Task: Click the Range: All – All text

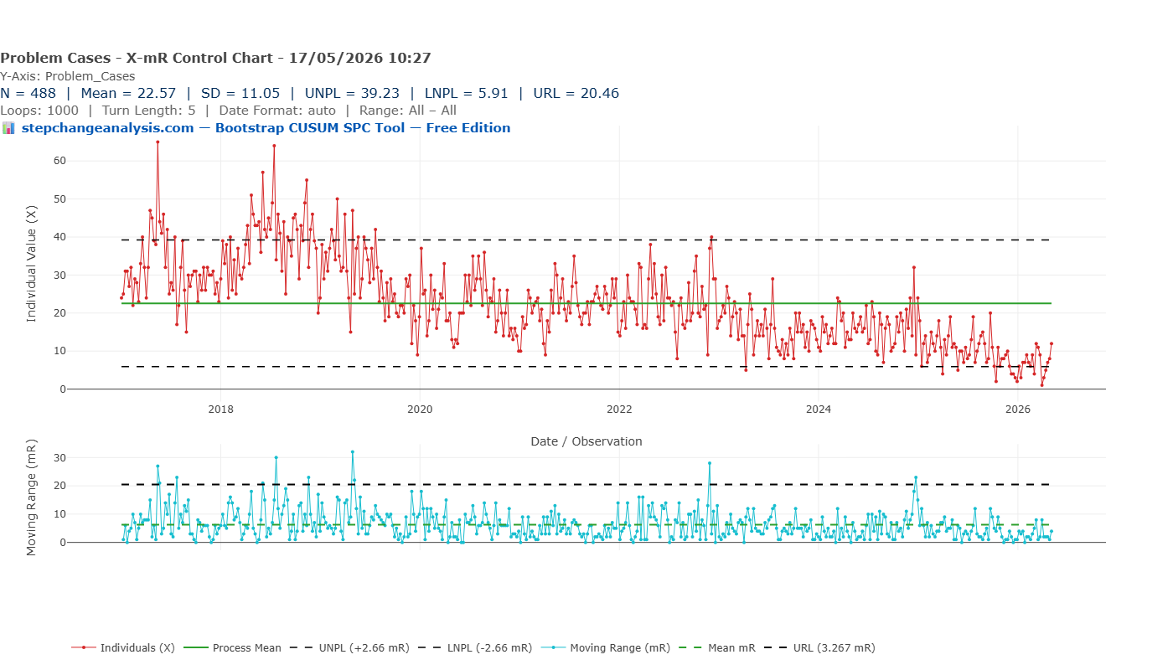Action: pyautogui.click(x=407, y=111)
